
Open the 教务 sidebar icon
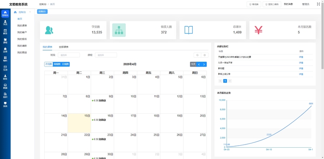(x=5, y=32)
